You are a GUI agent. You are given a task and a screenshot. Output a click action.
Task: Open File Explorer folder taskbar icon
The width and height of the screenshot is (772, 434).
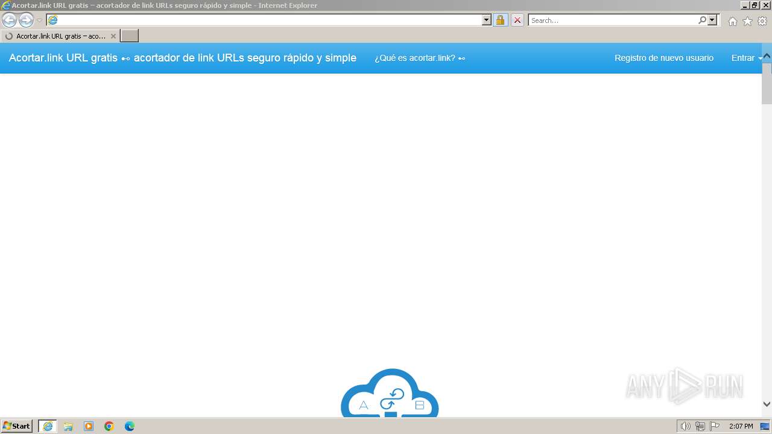click(68, 426)
